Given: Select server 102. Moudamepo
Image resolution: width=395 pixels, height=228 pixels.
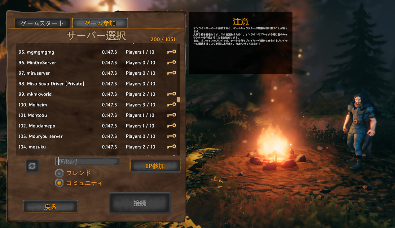Looking at the screenshot, I should [96, 126].
